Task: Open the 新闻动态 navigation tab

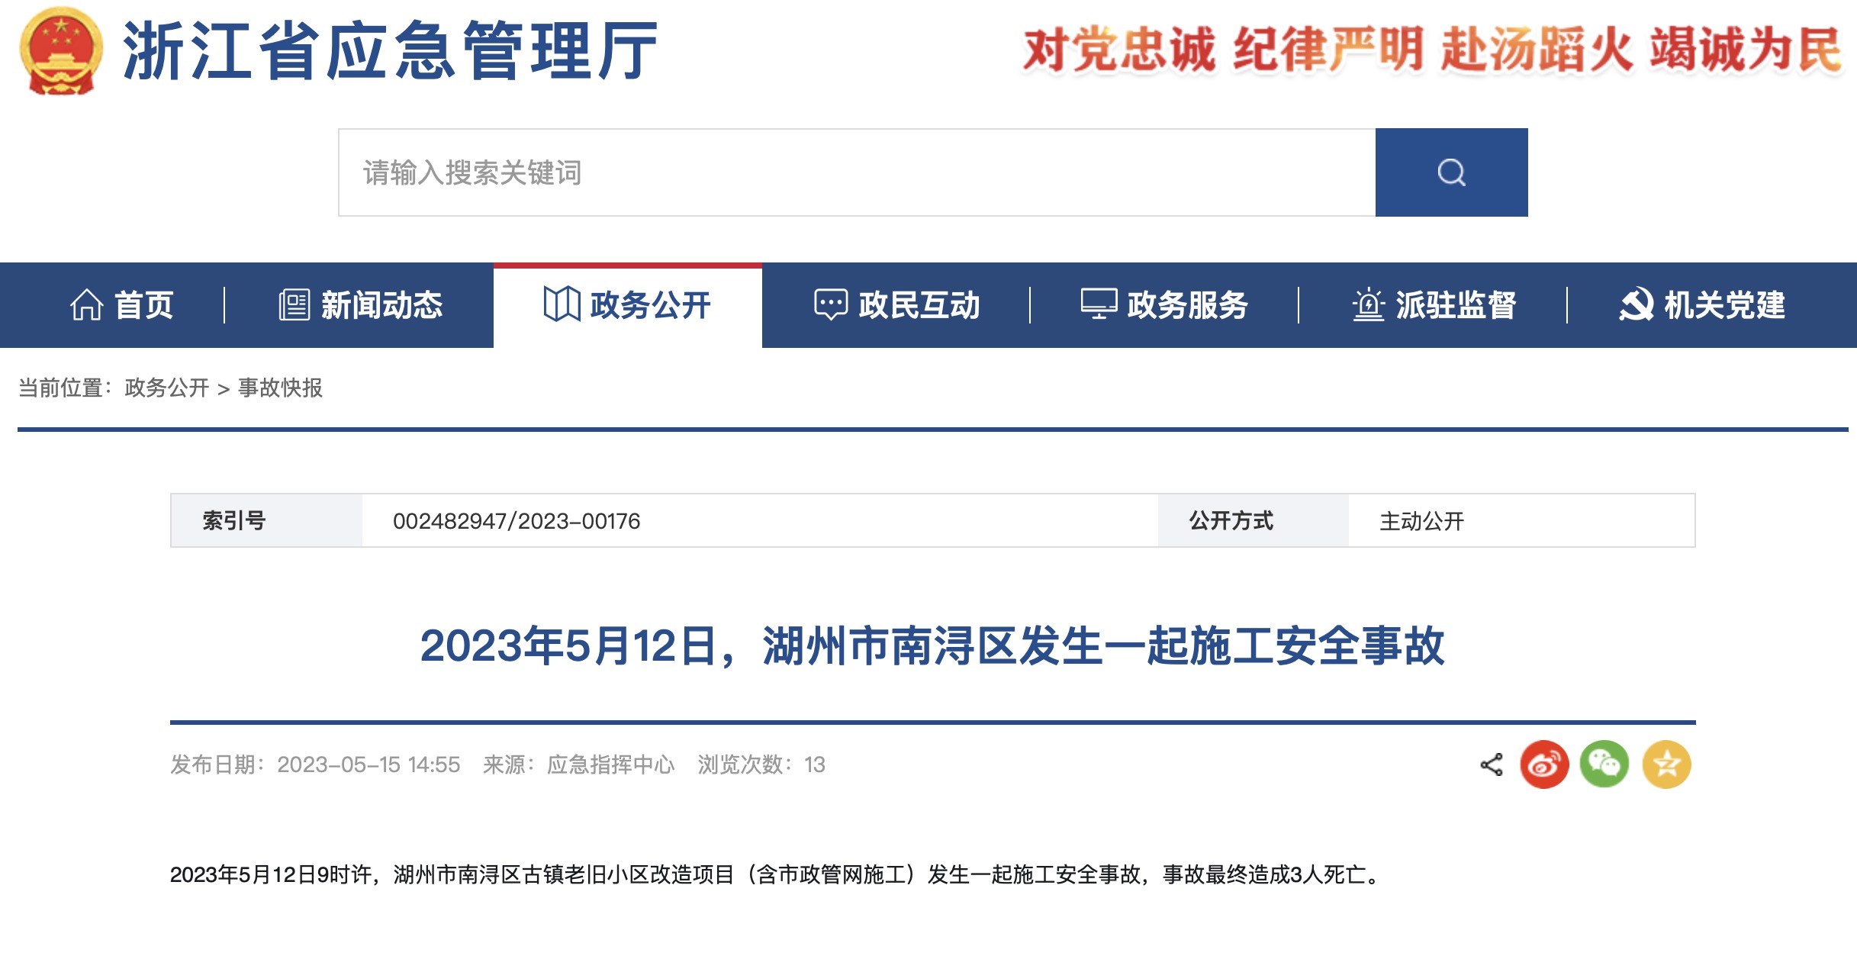Action: (381, 305)
